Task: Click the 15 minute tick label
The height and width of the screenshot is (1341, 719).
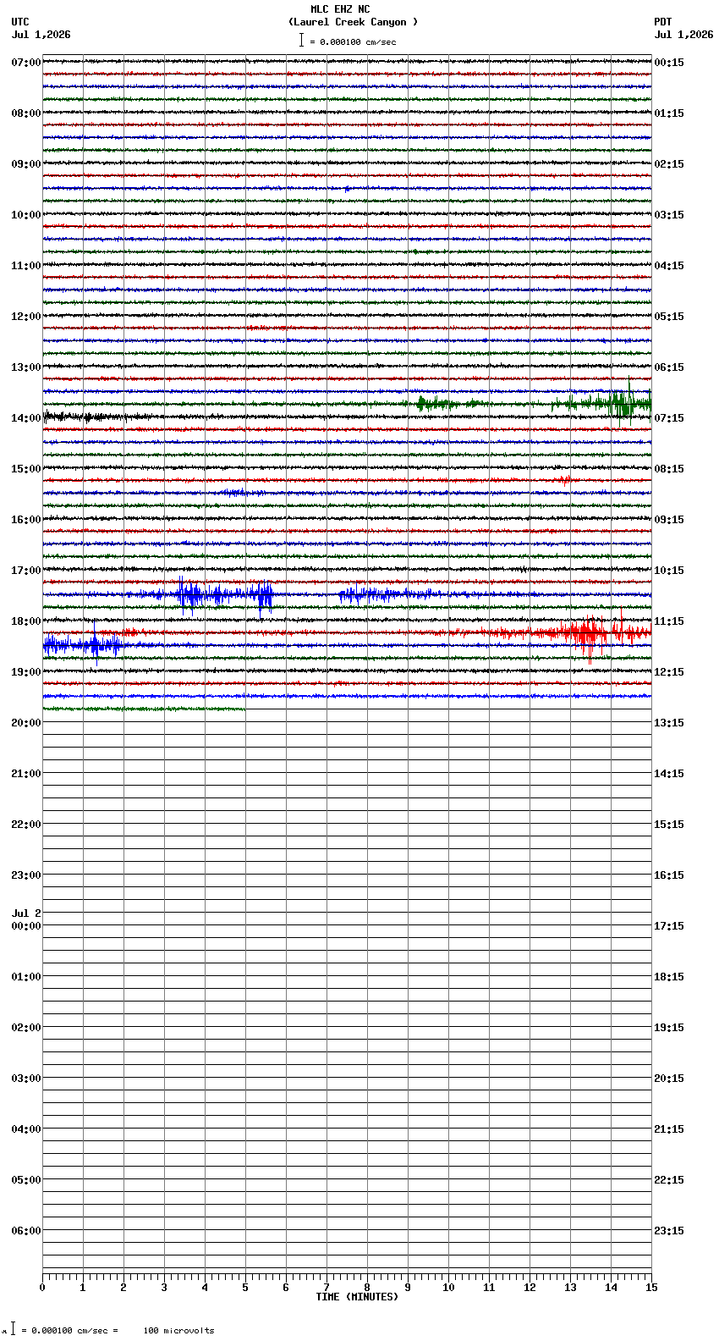Action: click(x=651, y=1288)
